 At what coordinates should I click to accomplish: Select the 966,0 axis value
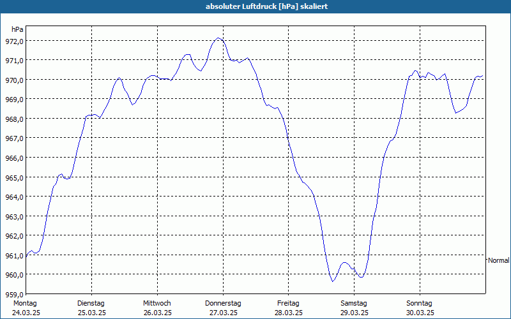pos(15,158)
